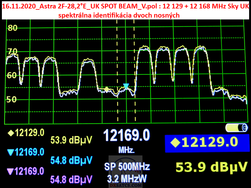This screenshot has width=251, height=188.
Task: Select the 3.2 MHzW bandwidth setting
Action: pyautogui.click(x=127, y=179)
